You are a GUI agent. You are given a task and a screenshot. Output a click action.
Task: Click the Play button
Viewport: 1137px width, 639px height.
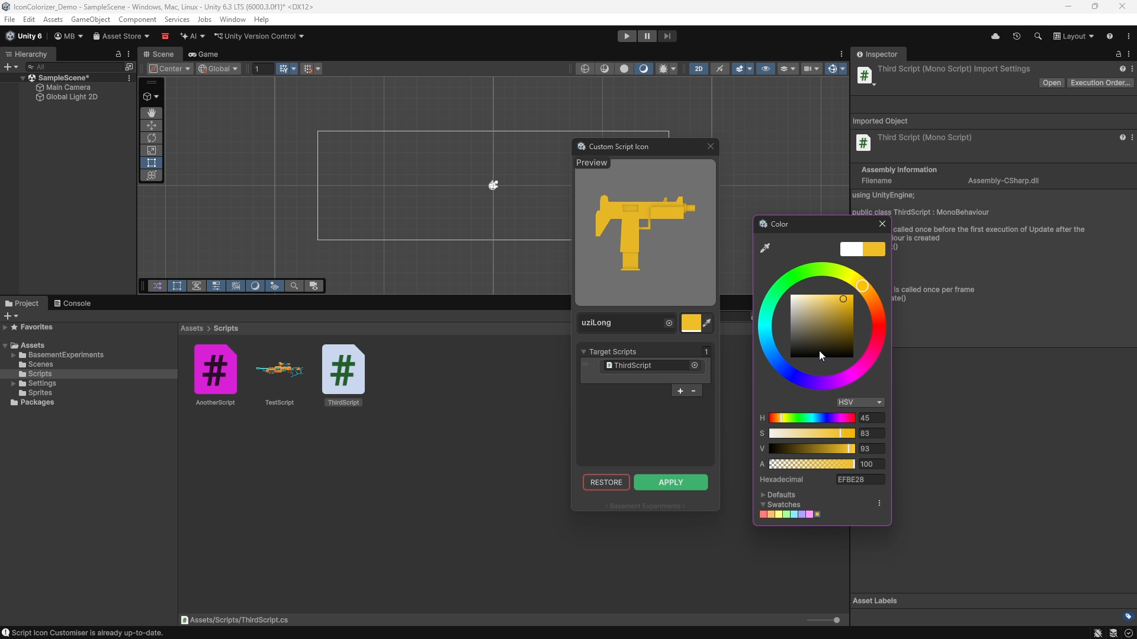click(x=627, y=36)
